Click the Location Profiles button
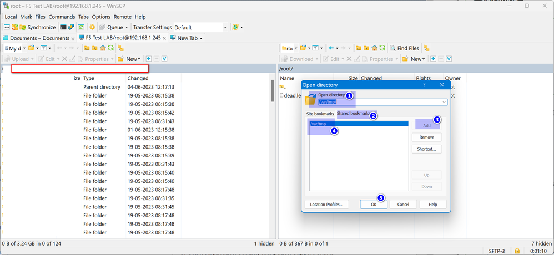Viewport: 554px width, 255px height. point(326,204)
